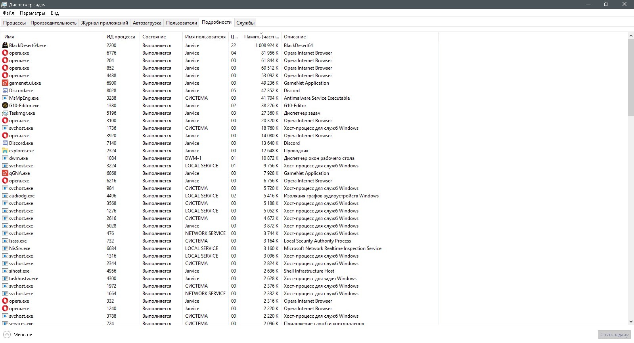Click the Opera icon for PID 204
Image resolution: width=634 pixels, height=343 pixels.
[x=5, y=60]
